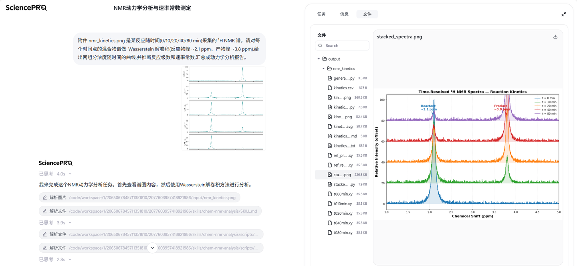Screen dimensions: 577x266
Task: Click the output folder icon
Action: 325,59
